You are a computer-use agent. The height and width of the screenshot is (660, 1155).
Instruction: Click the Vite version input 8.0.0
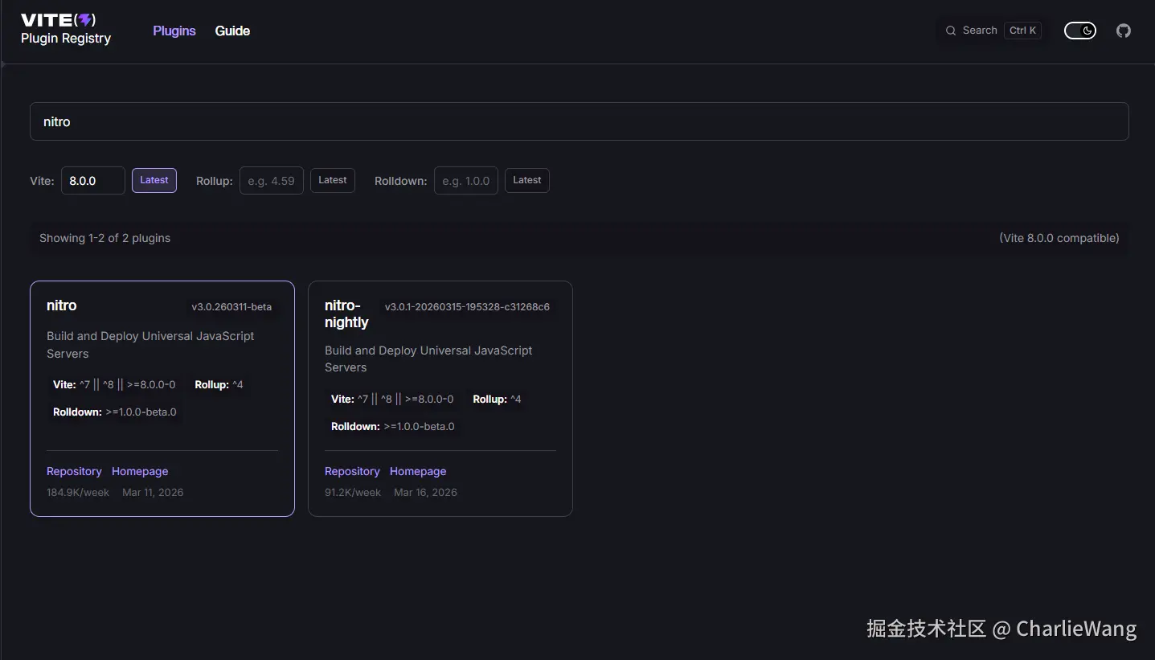pyautogui.click(x=93, y=181)
